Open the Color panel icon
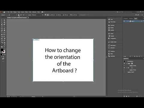This screenshot has height=108, width=144. tap(109, 19)
